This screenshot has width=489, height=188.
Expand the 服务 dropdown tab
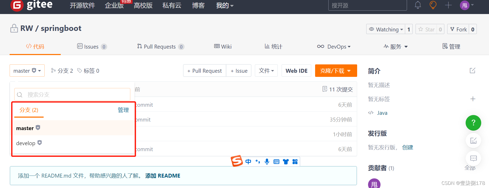[x=396, y=46]
